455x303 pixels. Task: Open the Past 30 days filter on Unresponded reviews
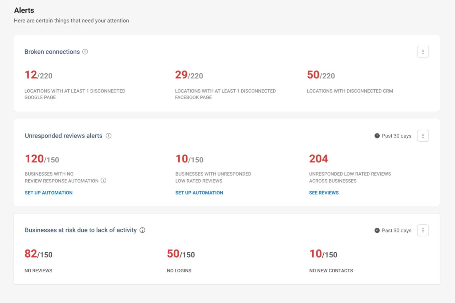point(396,135)
